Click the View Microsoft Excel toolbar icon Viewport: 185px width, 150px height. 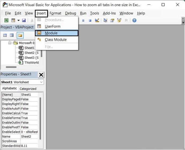click(6, 20)
